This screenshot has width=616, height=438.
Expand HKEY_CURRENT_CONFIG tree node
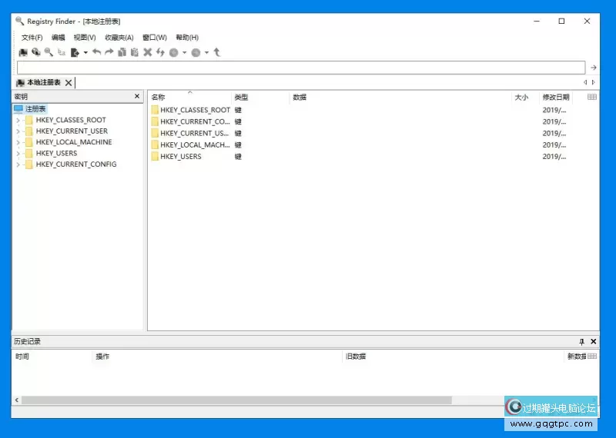(18, 164)
